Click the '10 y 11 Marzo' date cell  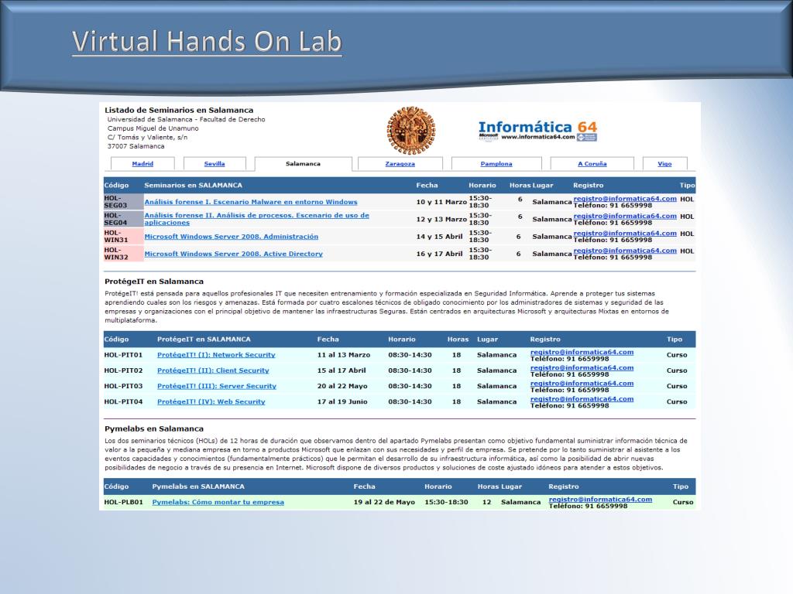441,202
